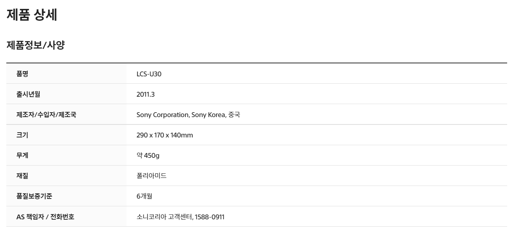
Task: Select the 크기 row label
Action: coord(22,135)
